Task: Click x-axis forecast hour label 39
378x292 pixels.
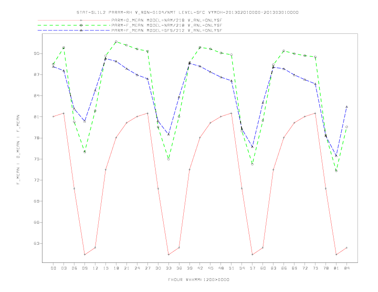Action: pos(189,268)
